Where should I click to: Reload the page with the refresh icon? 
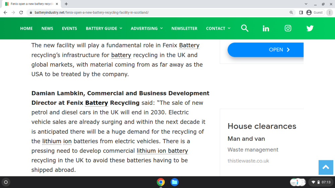pyautogui.click(x=21, y=13)
